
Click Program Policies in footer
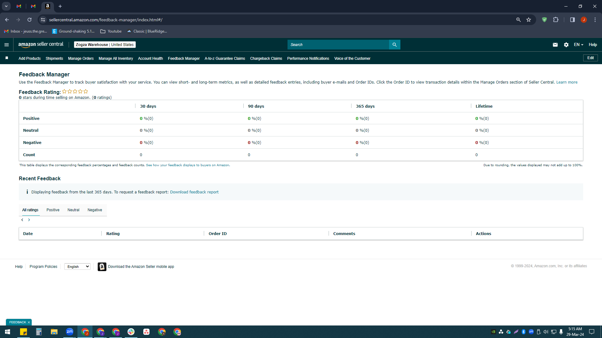click(x=44, y=267)
